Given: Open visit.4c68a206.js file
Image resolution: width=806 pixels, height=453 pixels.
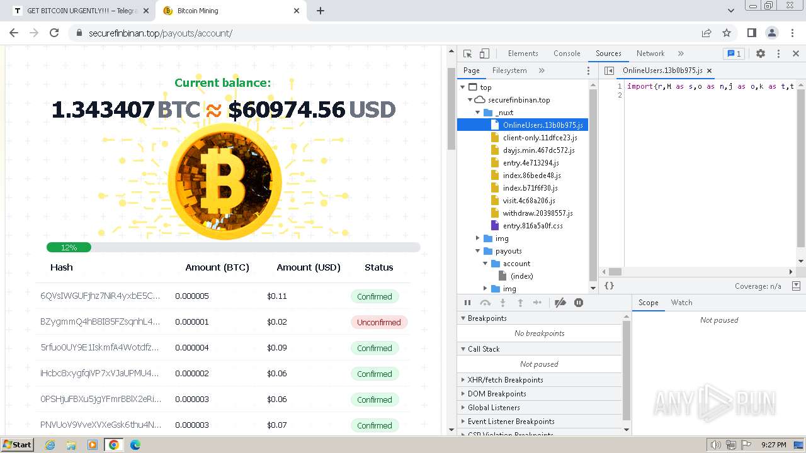Looking at the screenshot, I should coord(529,201).
